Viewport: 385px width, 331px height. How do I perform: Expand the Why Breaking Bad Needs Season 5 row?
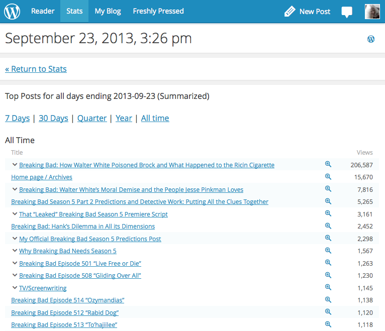15,251
